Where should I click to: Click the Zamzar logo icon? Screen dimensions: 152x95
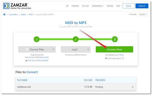(x=6, y=6)
